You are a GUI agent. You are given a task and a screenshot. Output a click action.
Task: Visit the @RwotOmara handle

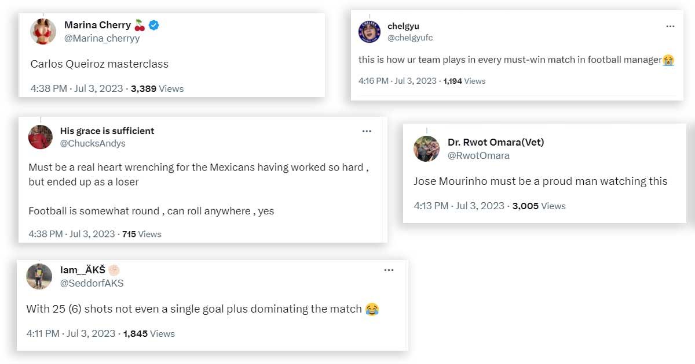tap(478, 155)
